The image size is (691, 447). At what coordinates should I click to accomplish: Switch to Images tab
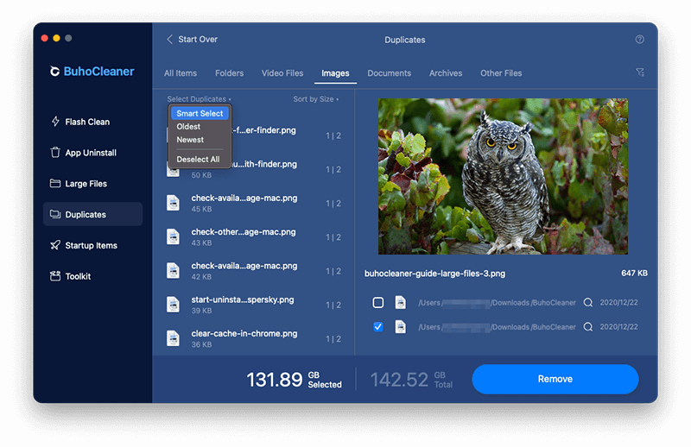click(x=335, y=73)
